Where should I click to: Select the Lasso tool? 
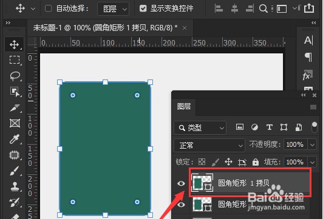pos(15,76)
